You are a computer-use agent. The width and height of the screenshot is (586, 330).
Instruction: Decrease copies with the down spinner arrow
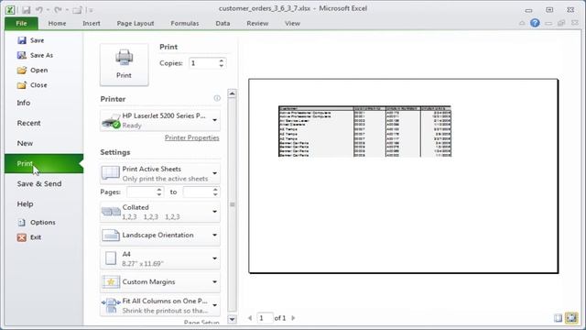click(x=222, y=66)
